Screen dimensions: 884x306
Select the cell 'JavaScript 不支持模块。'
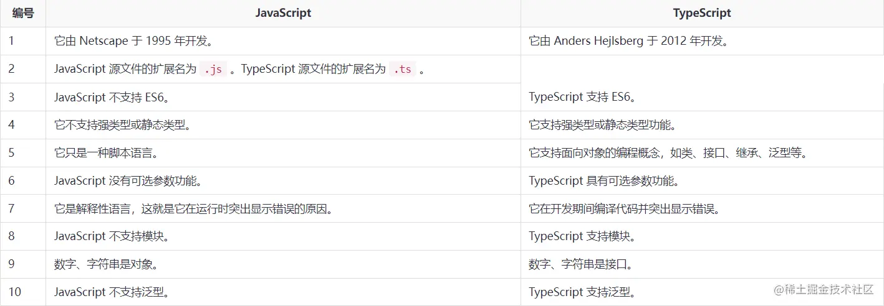(x=283, y=237)
